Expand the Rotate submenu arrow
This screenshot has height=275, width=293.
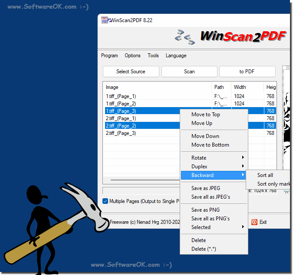click(x=243, y=157)
